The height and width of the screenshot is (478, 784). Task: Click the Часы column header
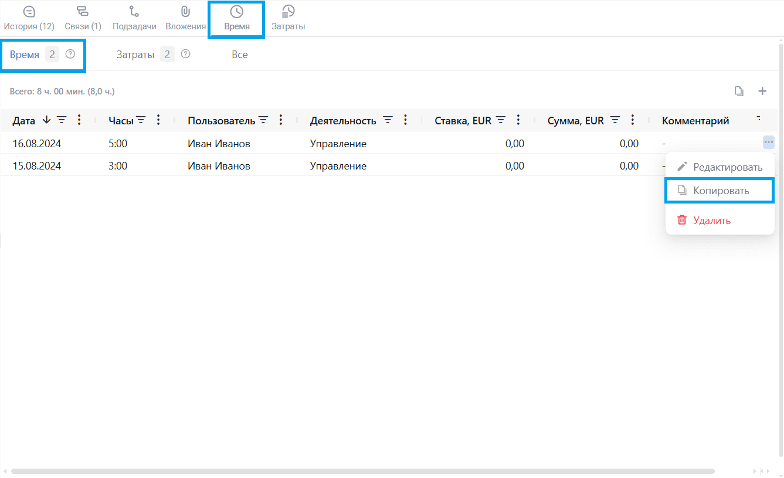pos(121,121)
